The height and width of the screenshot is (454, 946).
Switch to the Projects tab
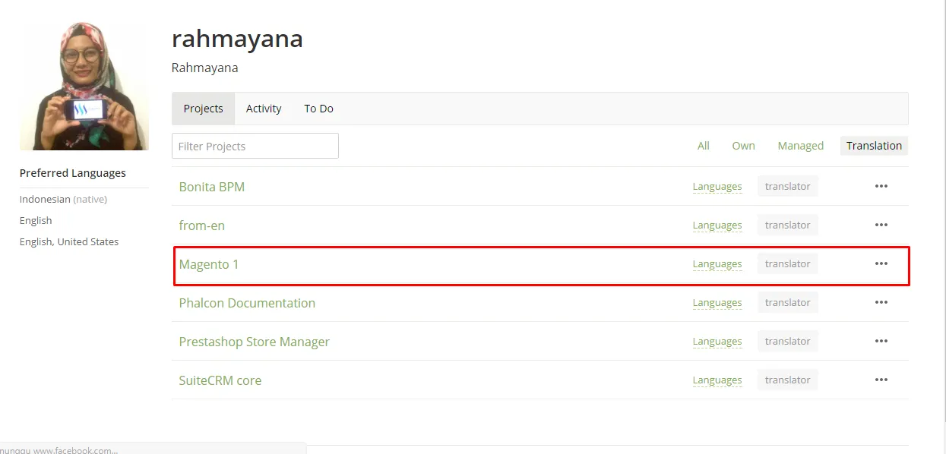tap(204, 109)
